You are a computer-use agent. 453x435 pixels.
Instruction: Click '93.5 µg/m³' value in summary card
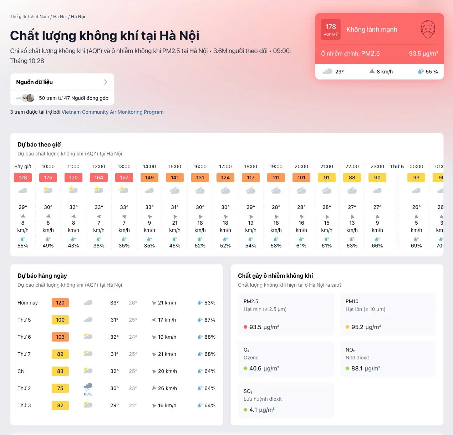click(x=423, y=53)
